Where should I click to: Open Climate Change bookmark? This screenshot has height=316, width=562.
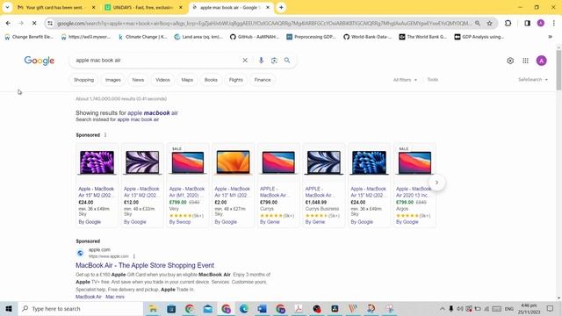tap(142, 37)
